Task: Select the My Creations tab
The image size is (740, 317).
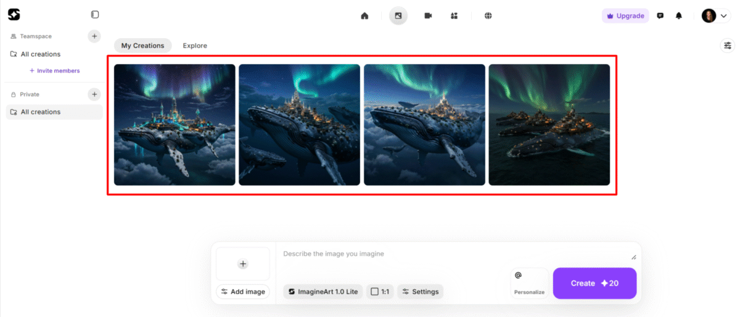Action: point(142,46)
